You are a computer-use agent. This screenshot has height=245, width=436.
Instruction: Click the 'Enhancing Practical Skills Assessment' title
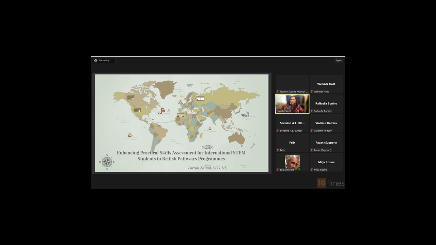(181, 156)
